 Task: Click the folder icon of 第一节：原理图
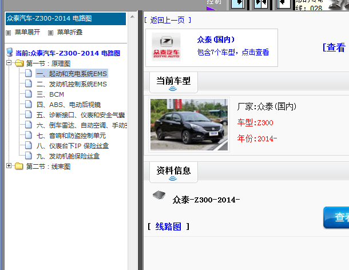point(19,63)
